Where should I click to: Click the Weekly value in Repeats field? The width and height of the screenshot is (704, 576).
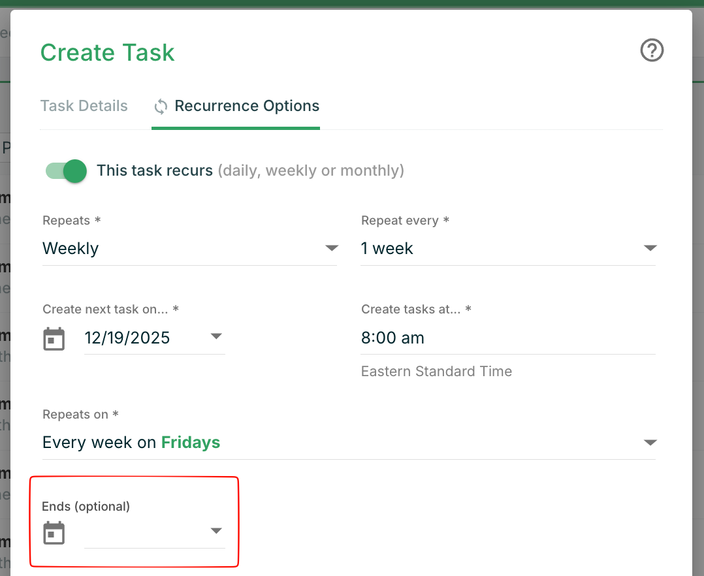pyautogui.click(x=71, y=249)
